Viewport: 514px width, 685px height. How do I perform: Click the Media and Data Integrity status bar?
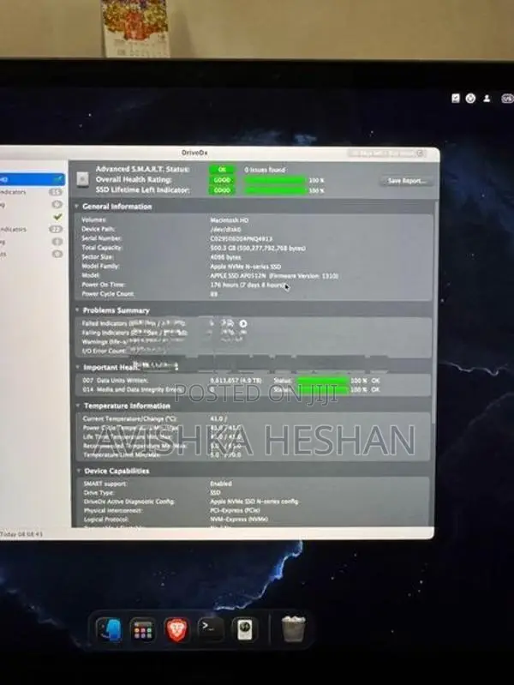click(322, 390)
